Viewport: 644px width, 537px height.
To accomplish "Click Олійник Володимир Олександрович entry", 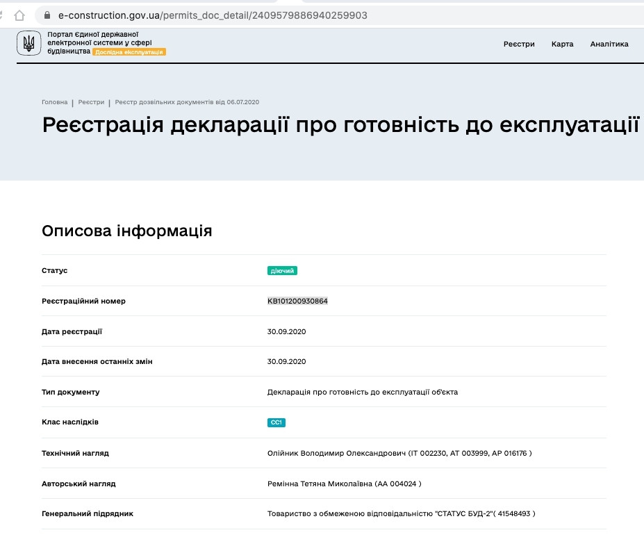I will pos(399,453).
